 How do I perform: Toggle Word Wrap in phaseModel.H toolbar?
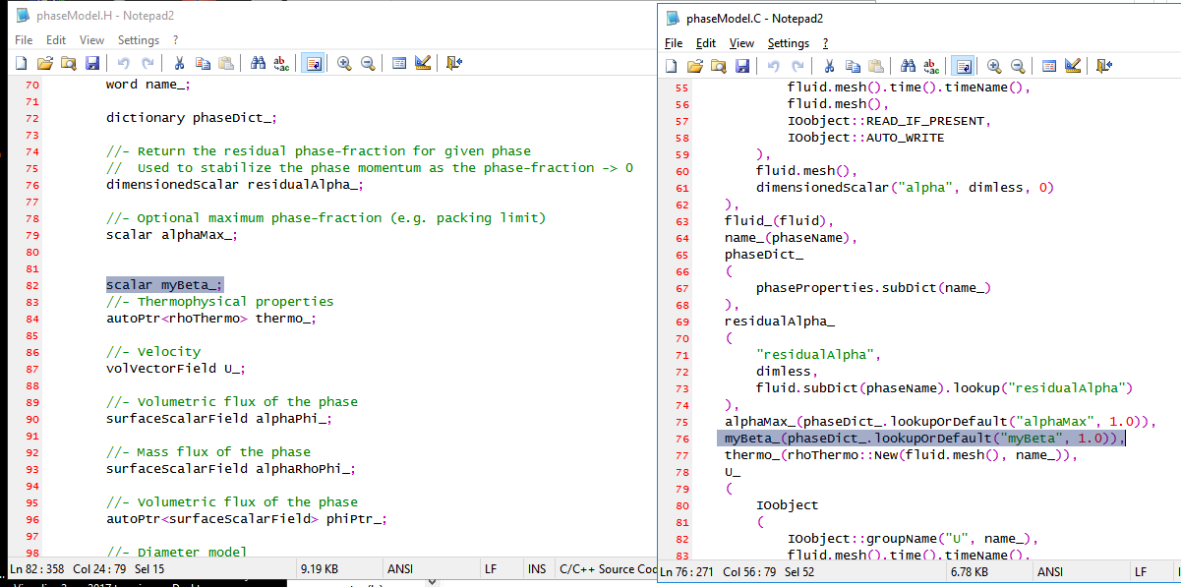313,63
